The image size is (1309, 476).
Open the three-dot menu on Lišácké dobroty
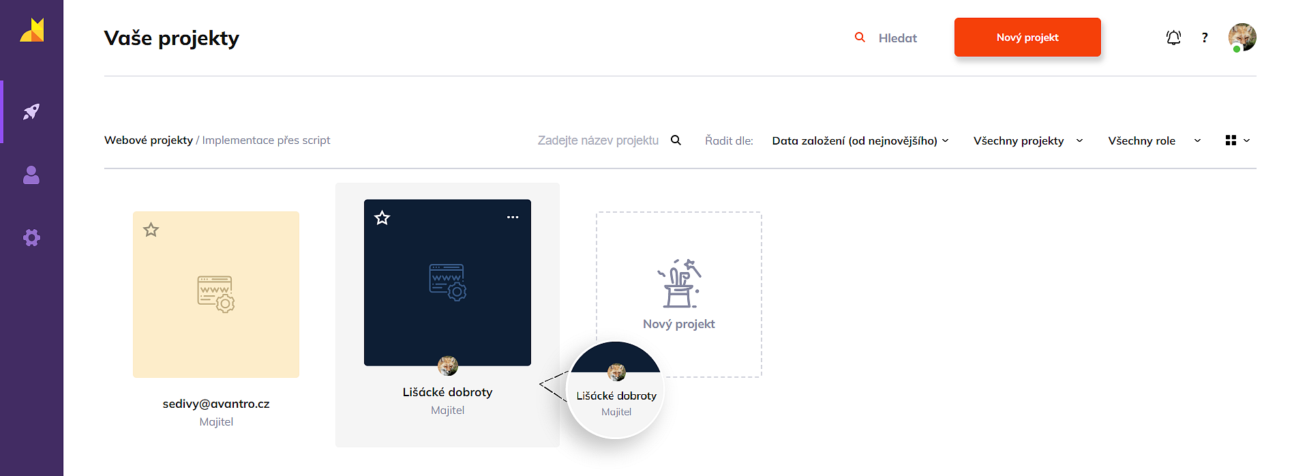(x=513, y=218)
